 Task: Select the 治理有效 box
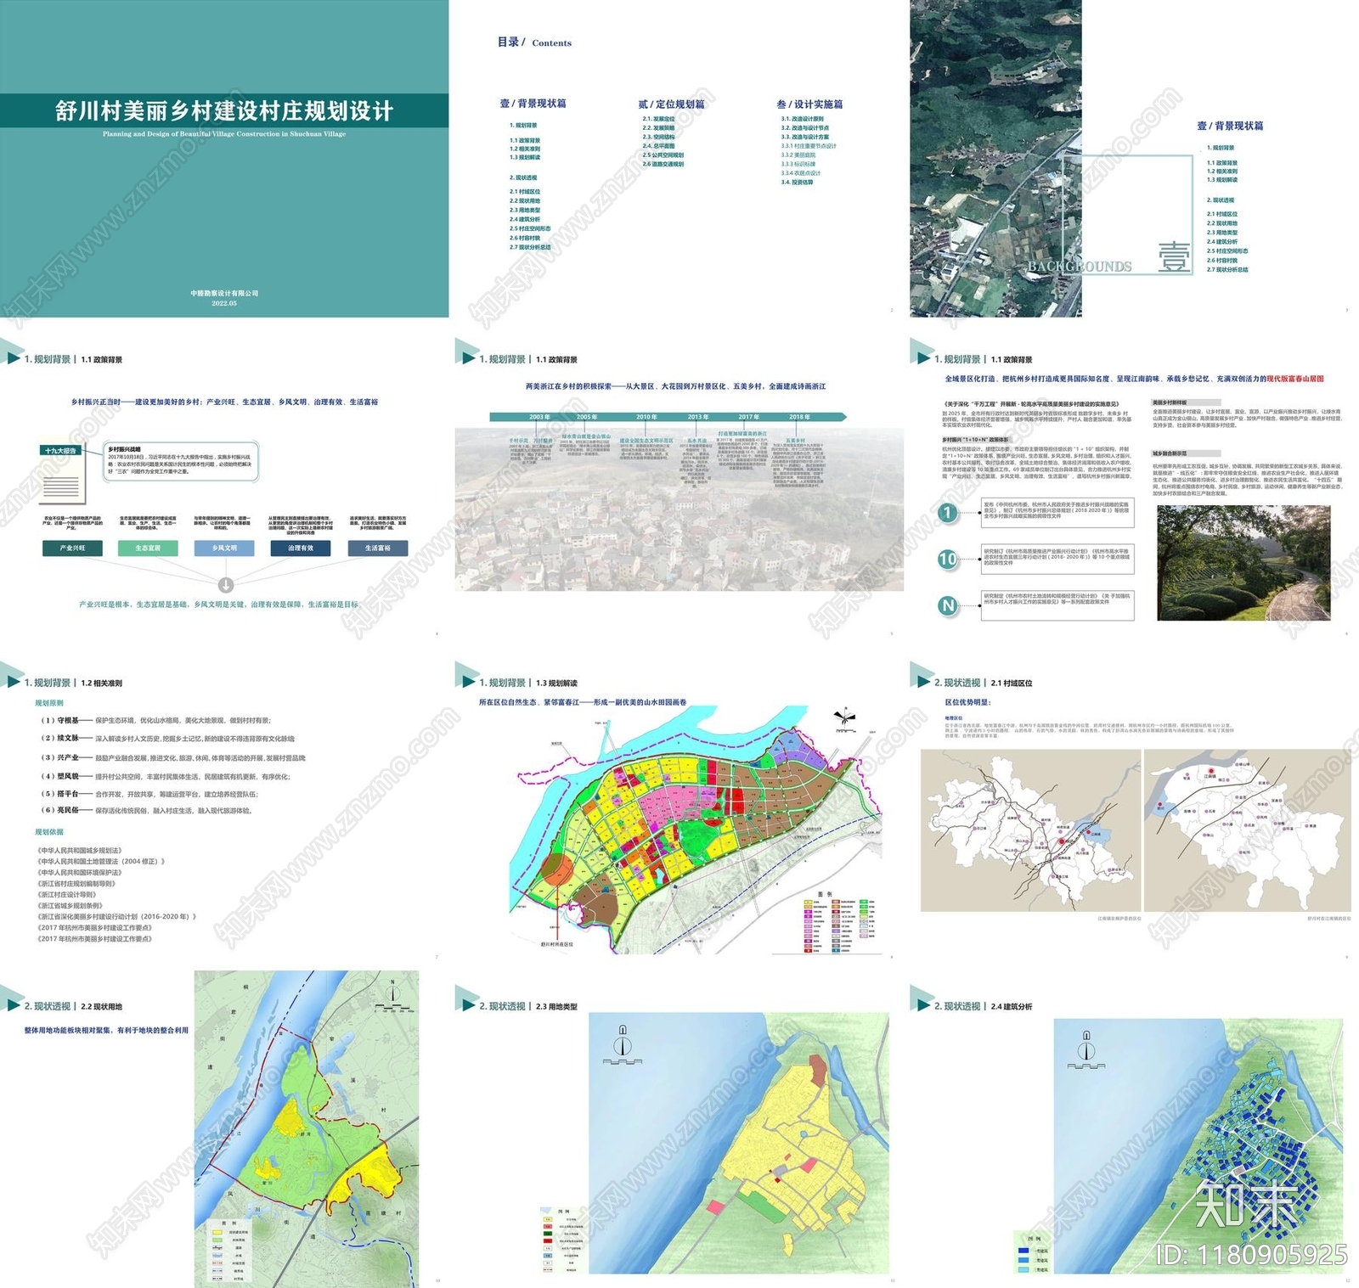click(301, 548)
